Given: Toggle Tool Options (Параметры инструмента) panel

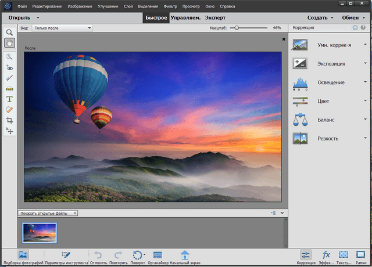Looking at the screenshot, I should point(66,255).
